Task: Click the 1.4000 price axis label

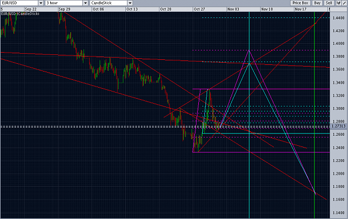Action: pos(339,44)
